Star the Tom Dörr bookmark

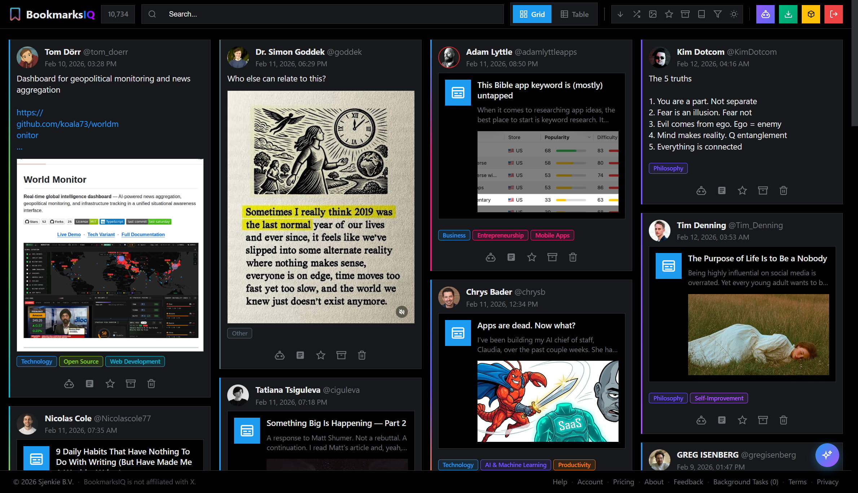[x=110, y=384]
